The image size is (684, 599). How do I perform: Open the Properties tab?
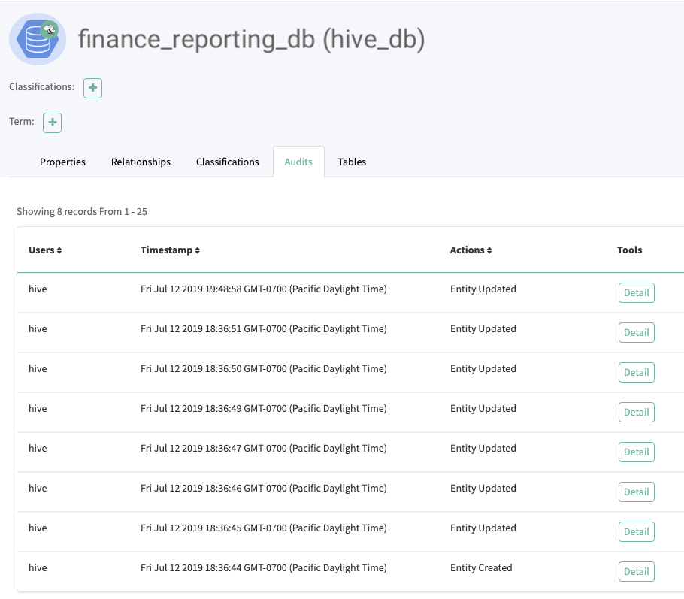tap(62, 162)
